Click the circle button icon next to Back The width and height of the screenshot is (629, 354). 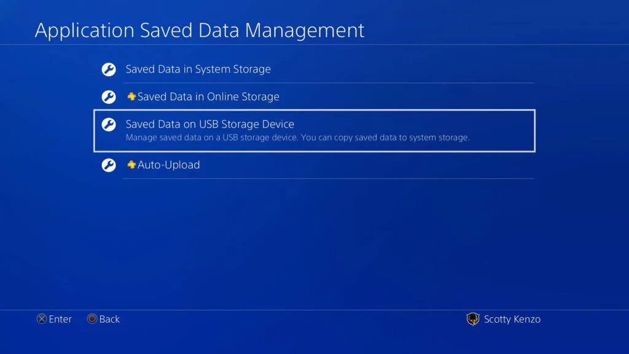pos(92,319)
